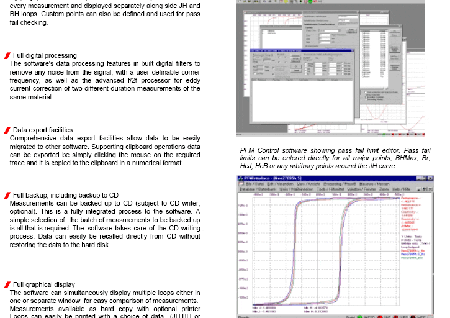Screen dimensions: 450x318
Task: Open the Database / Datenbank menu
Action: click(258, 189)
